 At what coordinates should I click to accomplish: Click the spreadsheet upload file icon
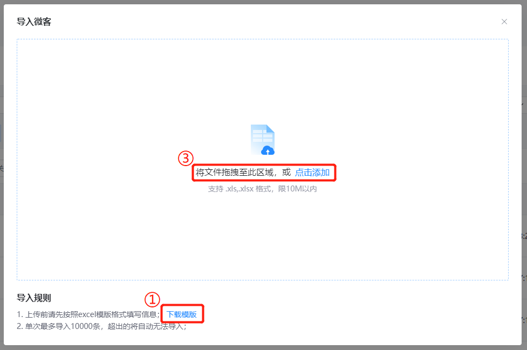click(263, 140)
